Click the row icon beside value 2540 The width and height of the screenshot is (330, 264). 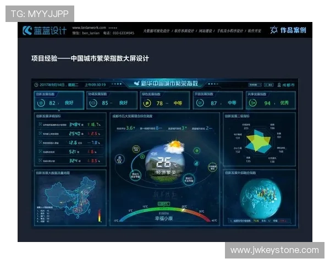(40, 133)
